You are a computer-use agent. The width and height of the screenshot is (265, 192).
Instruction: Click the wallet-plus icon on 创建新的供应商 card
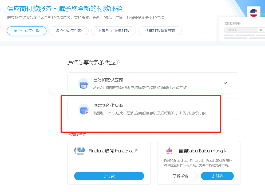tap(84, 109)
